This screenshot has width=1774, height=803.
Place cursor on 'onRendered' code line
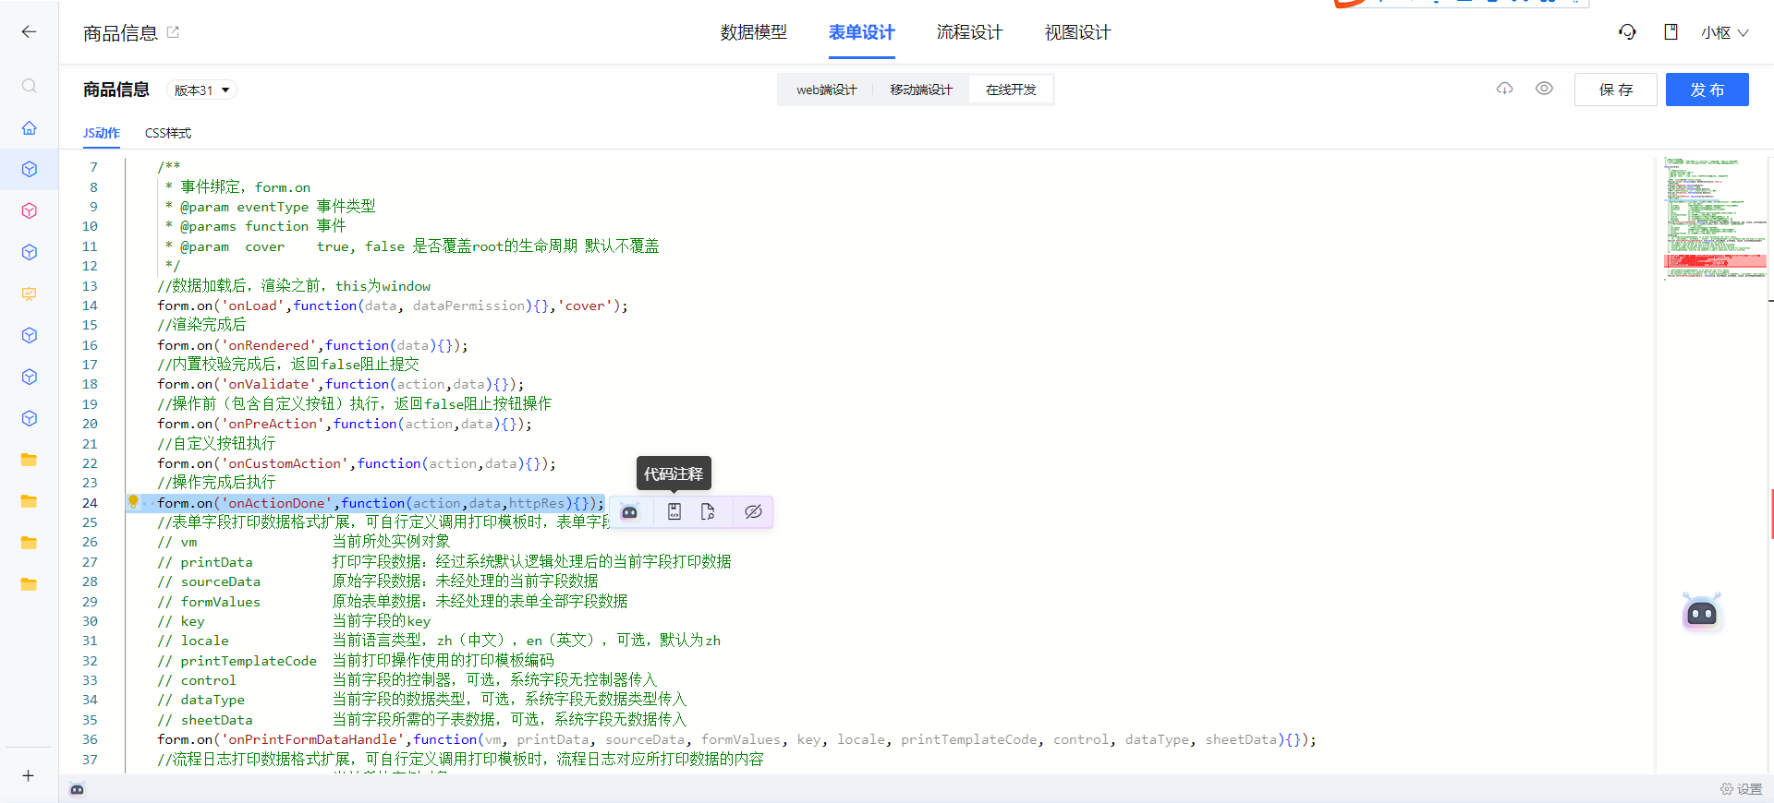312,345
